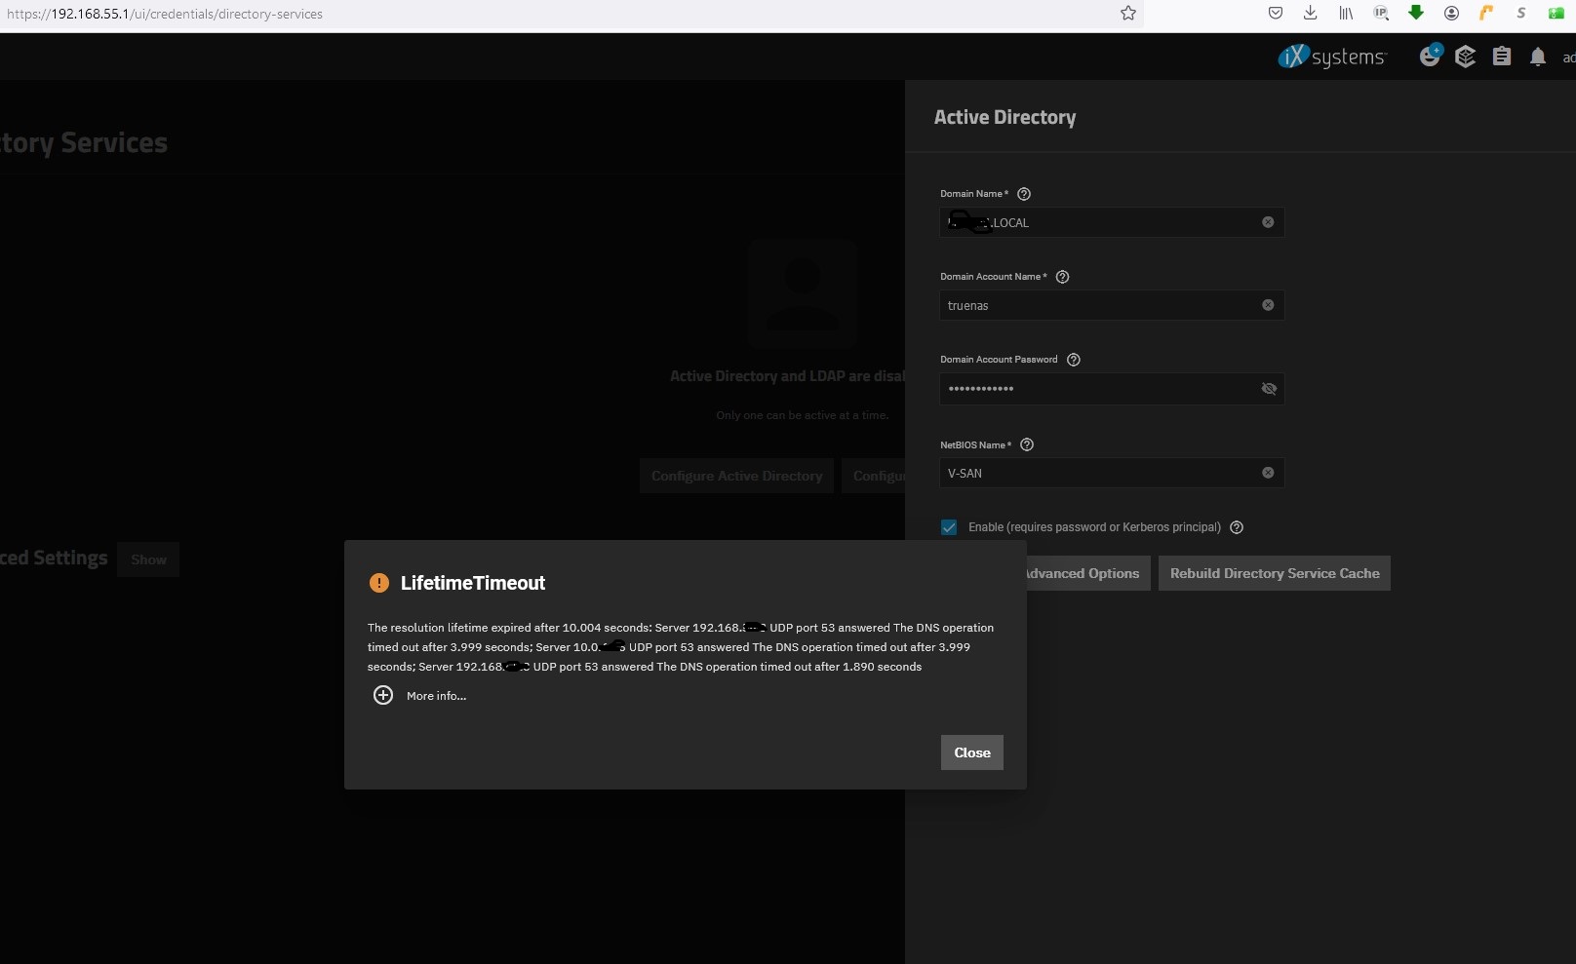Open alerts bell in top bar
1576x964 pixels.
click(x=1538, y=57)
